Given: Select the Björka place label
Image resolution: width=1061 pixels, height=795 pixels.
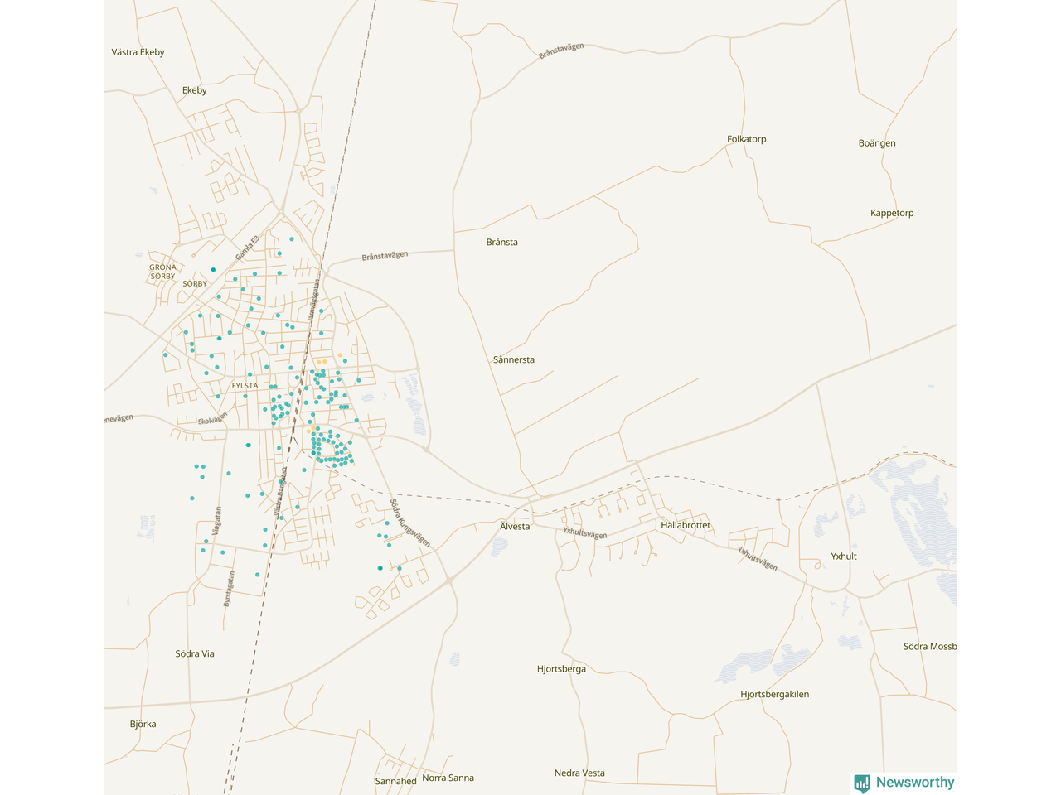Looking at the screenshot, I should click(143, 725).
